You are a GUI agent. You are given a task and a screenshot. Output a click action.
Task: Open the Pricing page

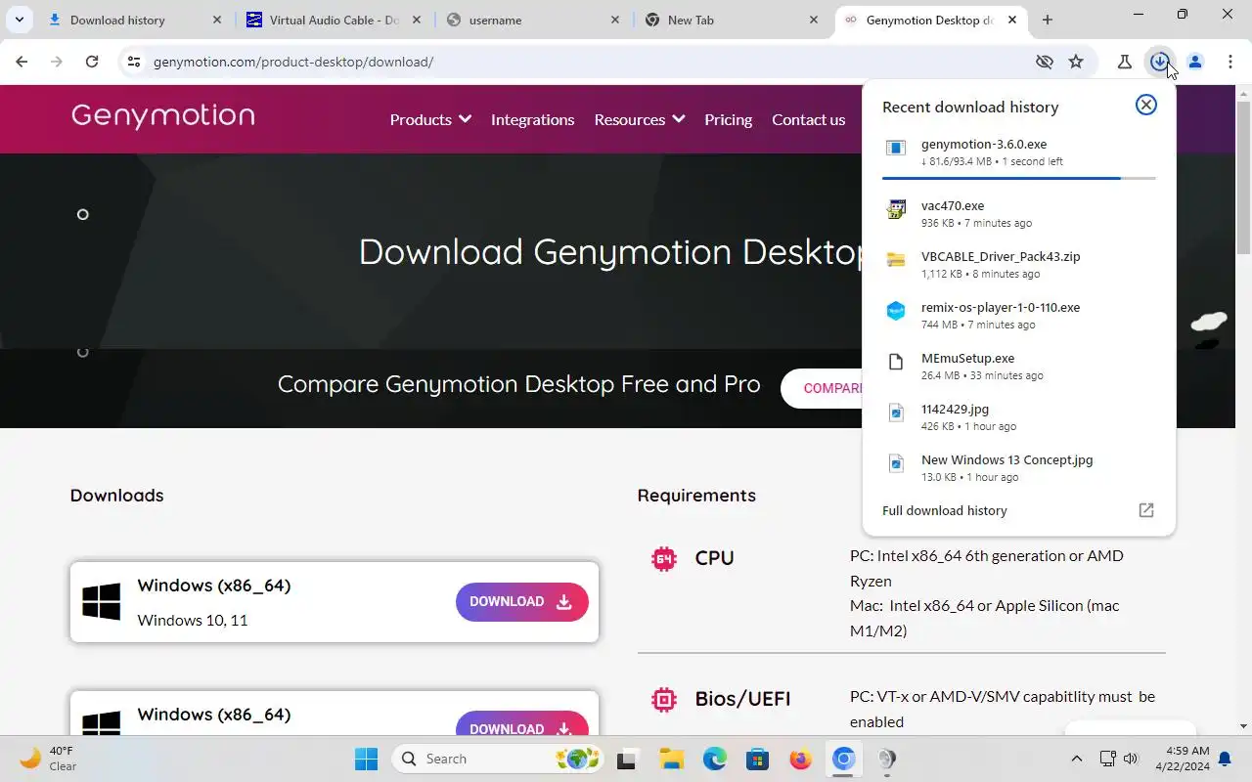tap(728, 119)
